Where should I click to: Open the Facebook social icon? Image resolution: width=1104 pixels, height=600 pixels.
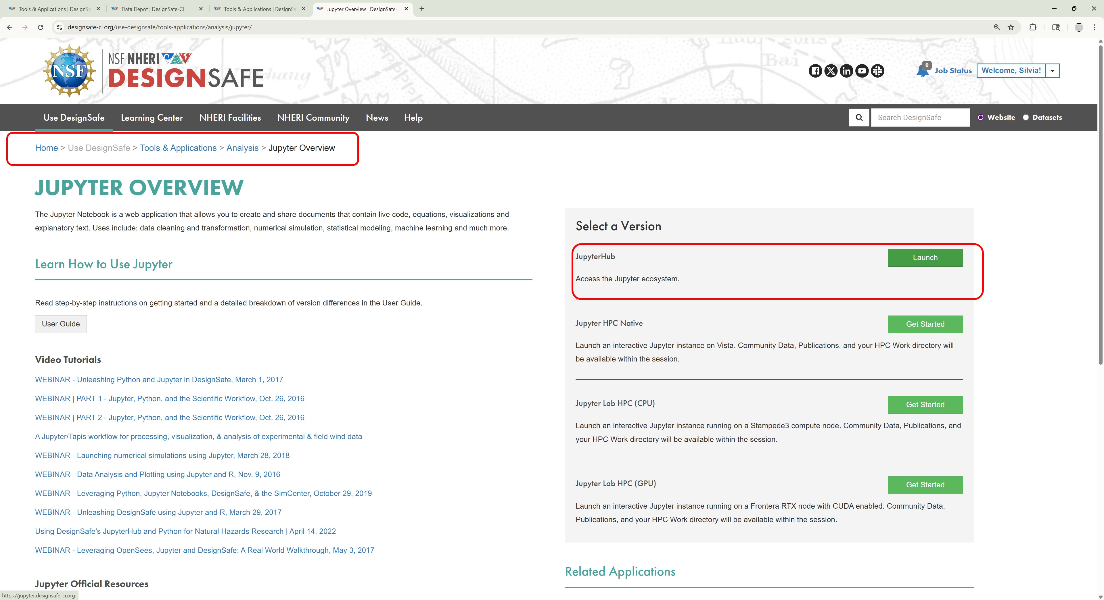tap(815, 71)
